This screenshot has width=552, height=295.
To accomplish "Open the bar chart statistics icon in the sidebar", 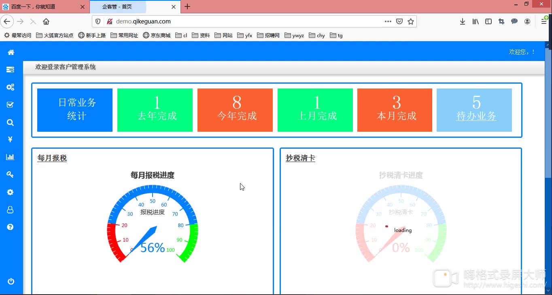I will pyautogui.click(x=11, y=157).
